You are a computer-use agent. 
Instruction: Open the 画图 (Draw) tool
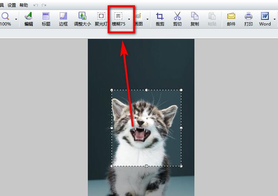[x=138, y=19]
